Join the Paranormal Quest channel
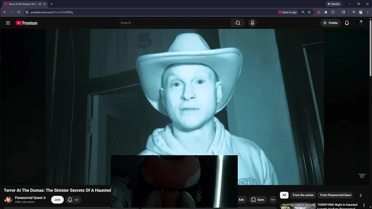 [57, 200]
